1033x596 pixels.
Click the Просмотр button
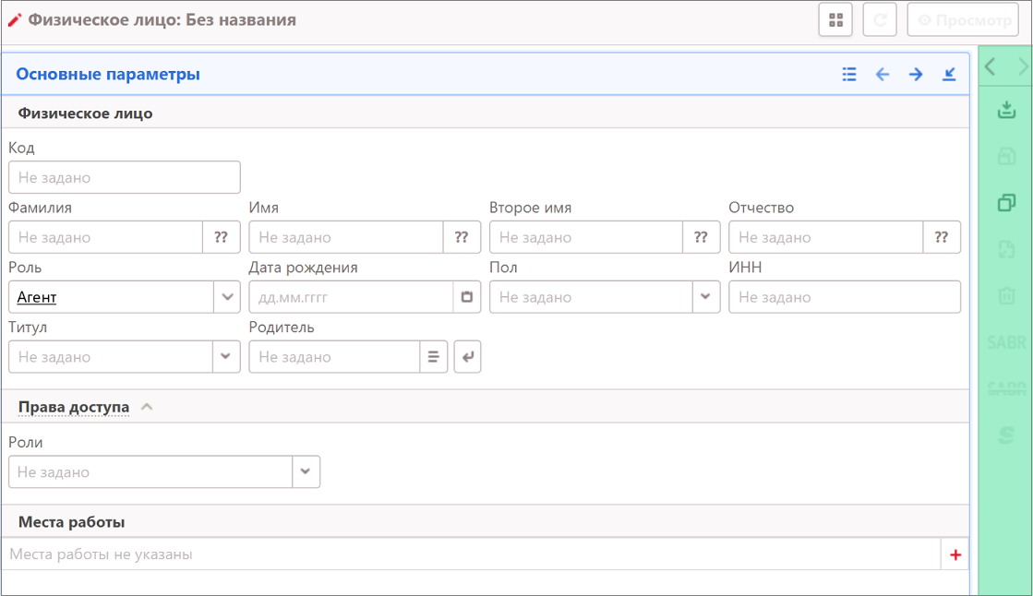click(963, 20)
